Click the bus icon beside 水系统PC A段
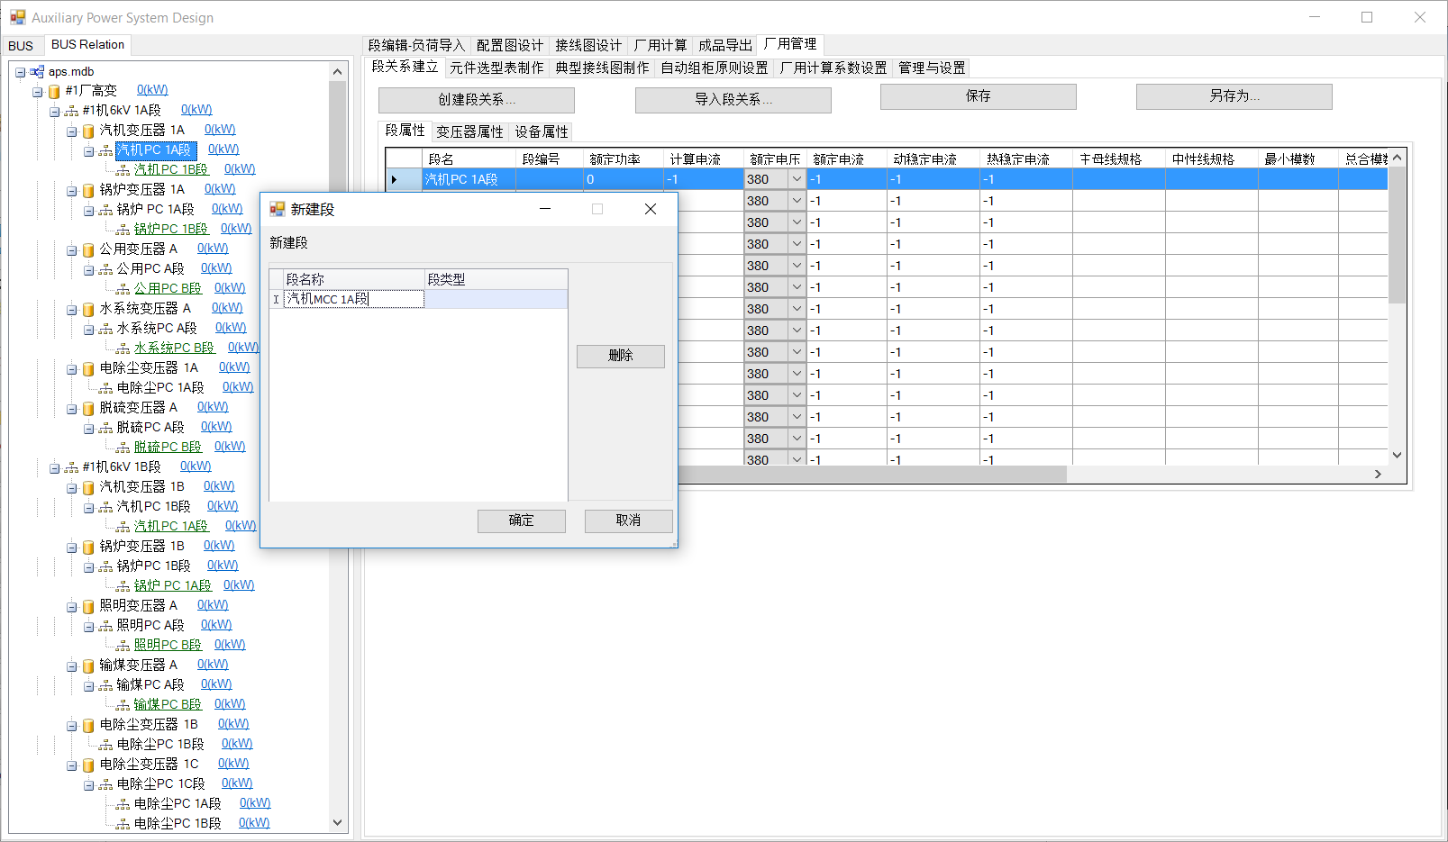Viewport: 1448px width, 842px height. click(x=105, y=329)
